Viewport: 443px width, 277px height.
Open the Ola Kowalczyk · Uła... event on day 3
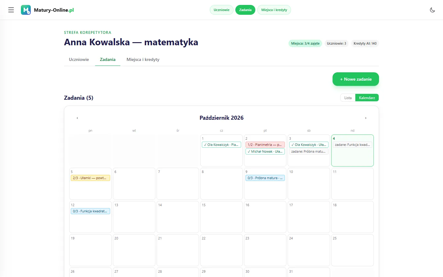click(x=309, y=145)
